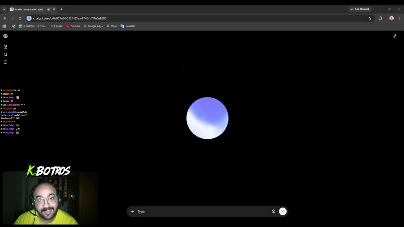Focus the Type message input field
The height and width of the screenshot is (227, 404).
[x=202, y=212]
